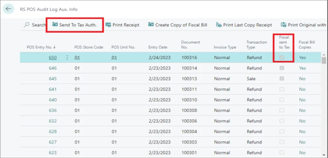Click Fiscal Bill Copies column header
328x158 pixels.
(x=307, y=45)
